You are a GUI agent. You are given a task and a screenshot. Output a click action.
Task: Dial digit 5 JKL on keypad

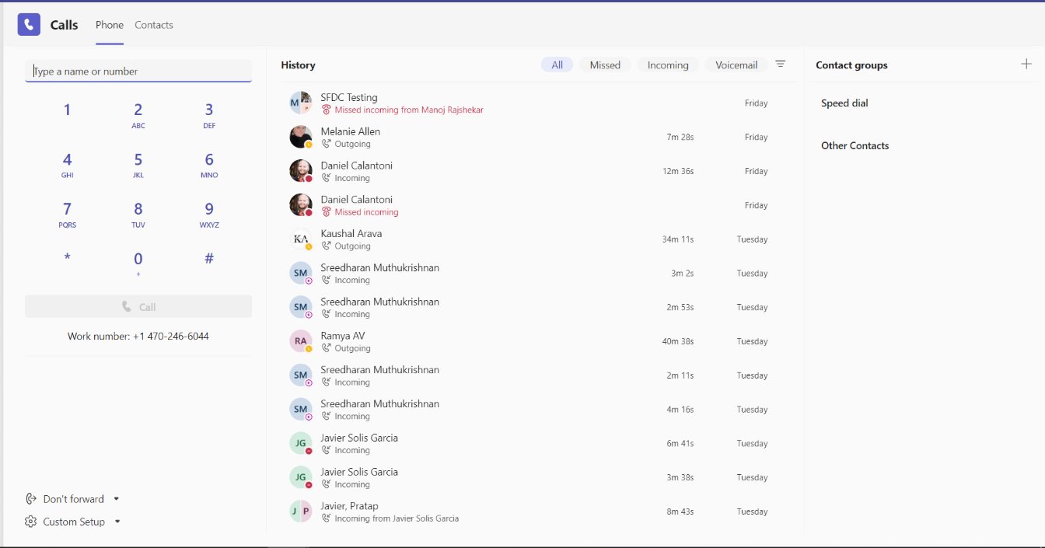138,165
